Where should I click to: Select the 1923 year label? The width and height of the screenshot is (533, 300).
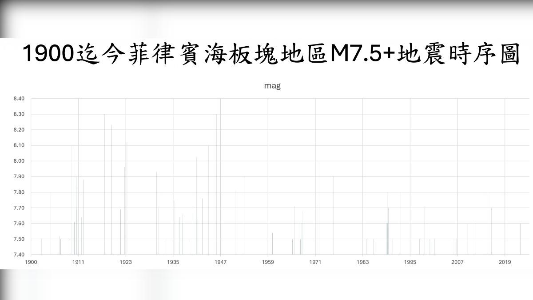click(x=126, y=262)
